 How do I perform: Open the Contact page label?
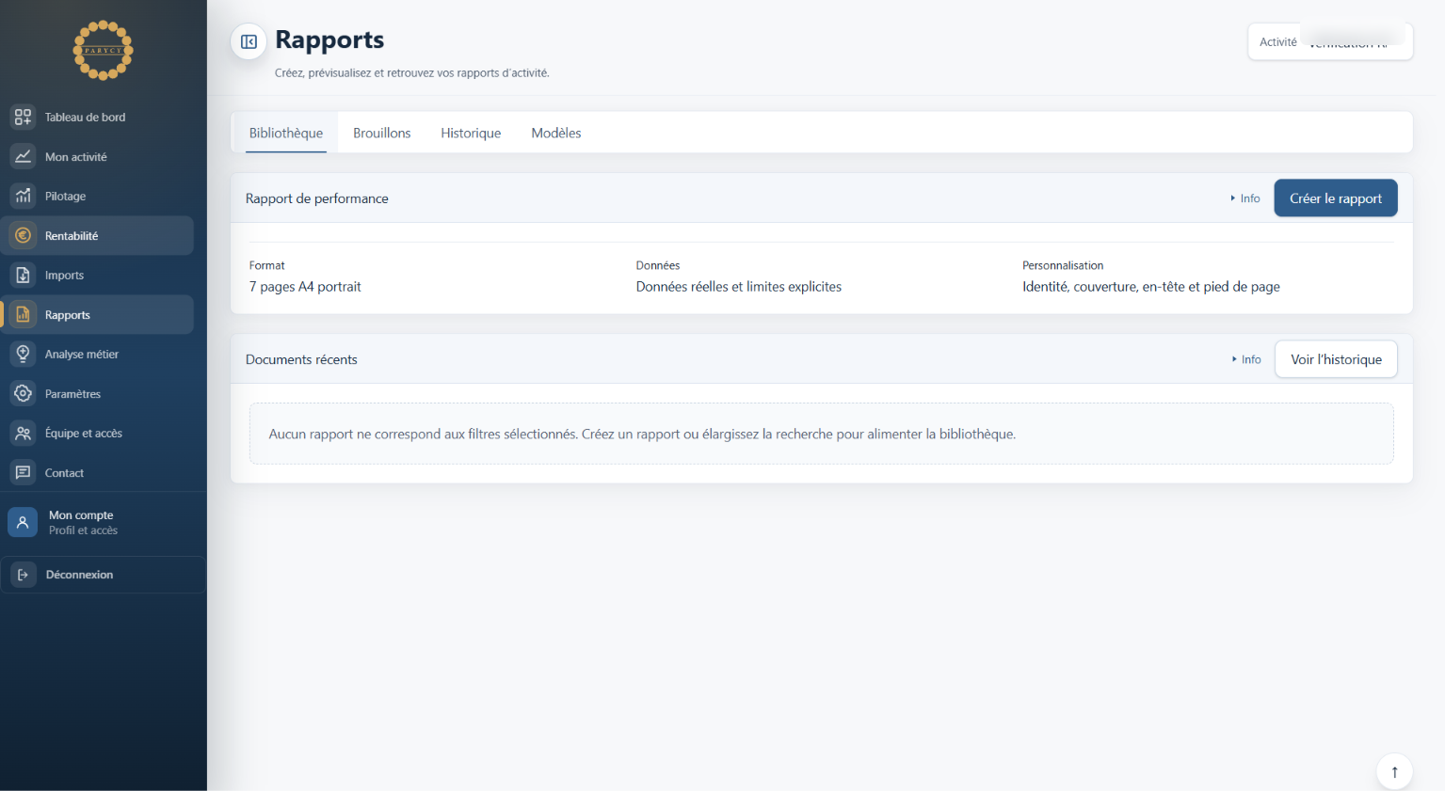tap(64, 473)
